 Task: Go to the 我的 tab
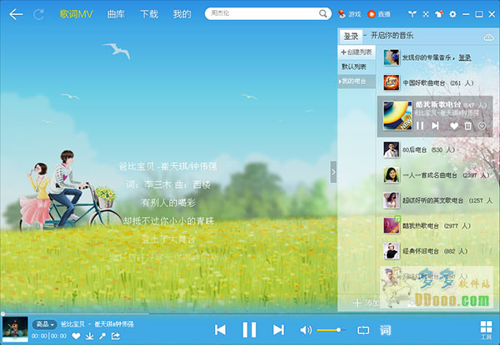tap(182, 14)
